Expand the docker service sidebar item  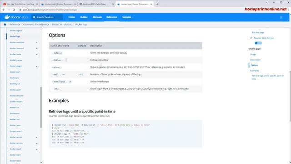point(37,143)
